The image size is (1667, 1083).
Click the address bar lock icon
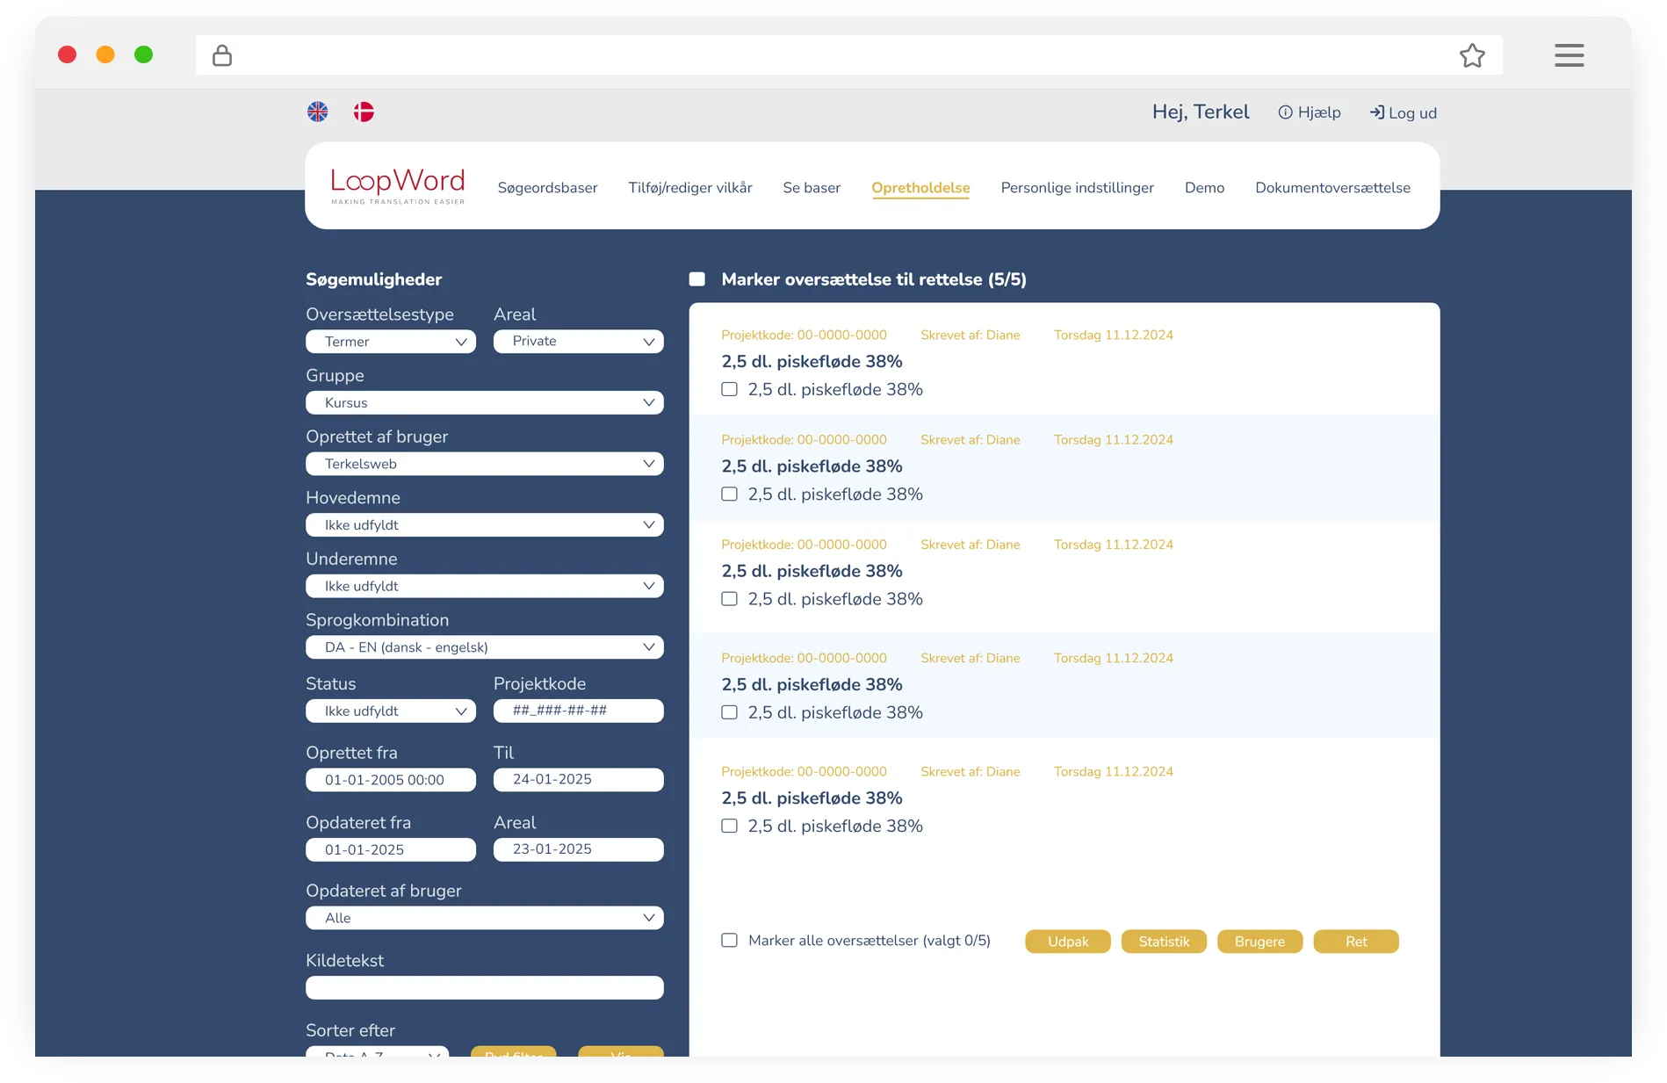point(222,55)
